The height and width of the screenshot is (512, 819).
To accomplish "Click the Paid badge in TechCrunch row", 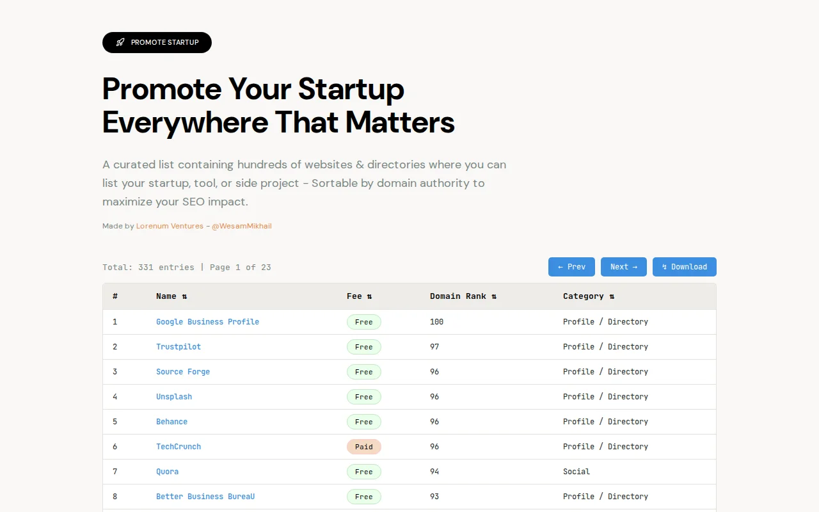I will pyautogui.click(x=364, y=447).
